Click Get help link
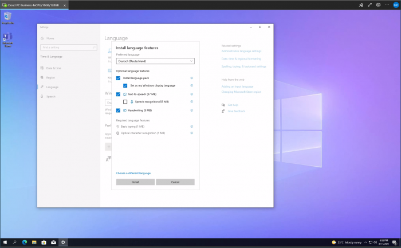401x248 pixels. [233, 105]
